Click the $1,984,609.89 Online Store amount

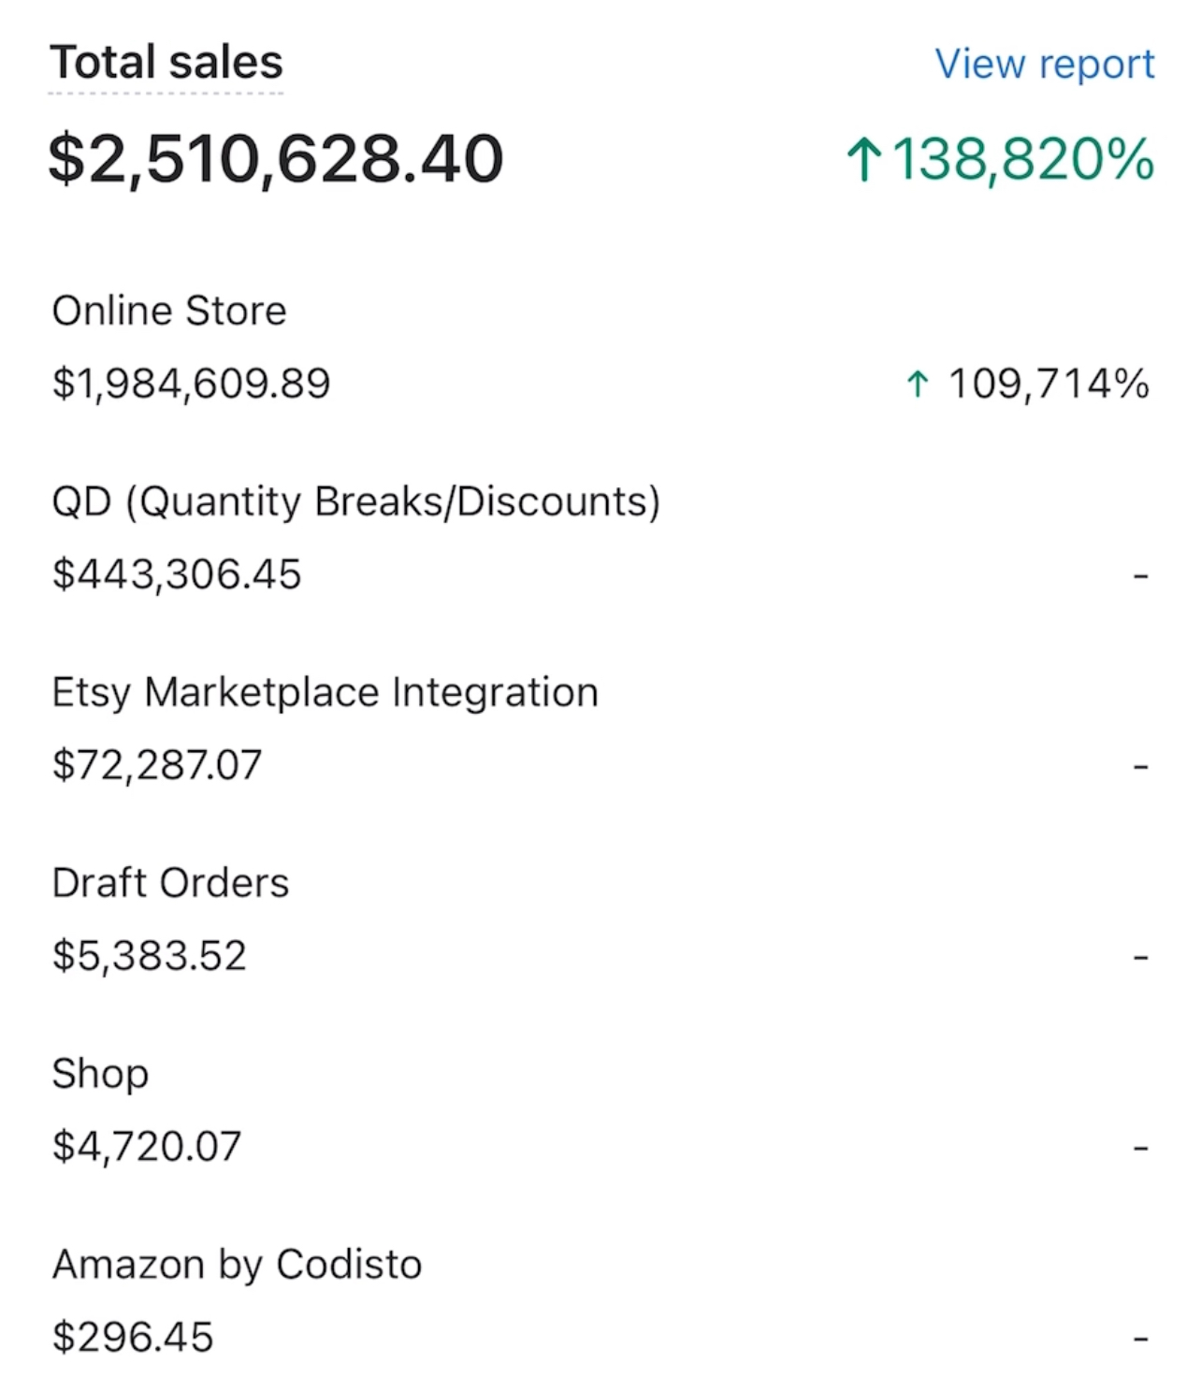click(x=192, y=384)
